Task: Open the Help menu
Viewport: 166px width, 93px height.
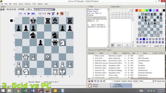Action: point(46,4)
